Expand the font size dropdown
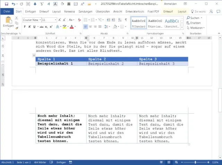This screenshot has width=222, height=165. [x=55, y=20]
